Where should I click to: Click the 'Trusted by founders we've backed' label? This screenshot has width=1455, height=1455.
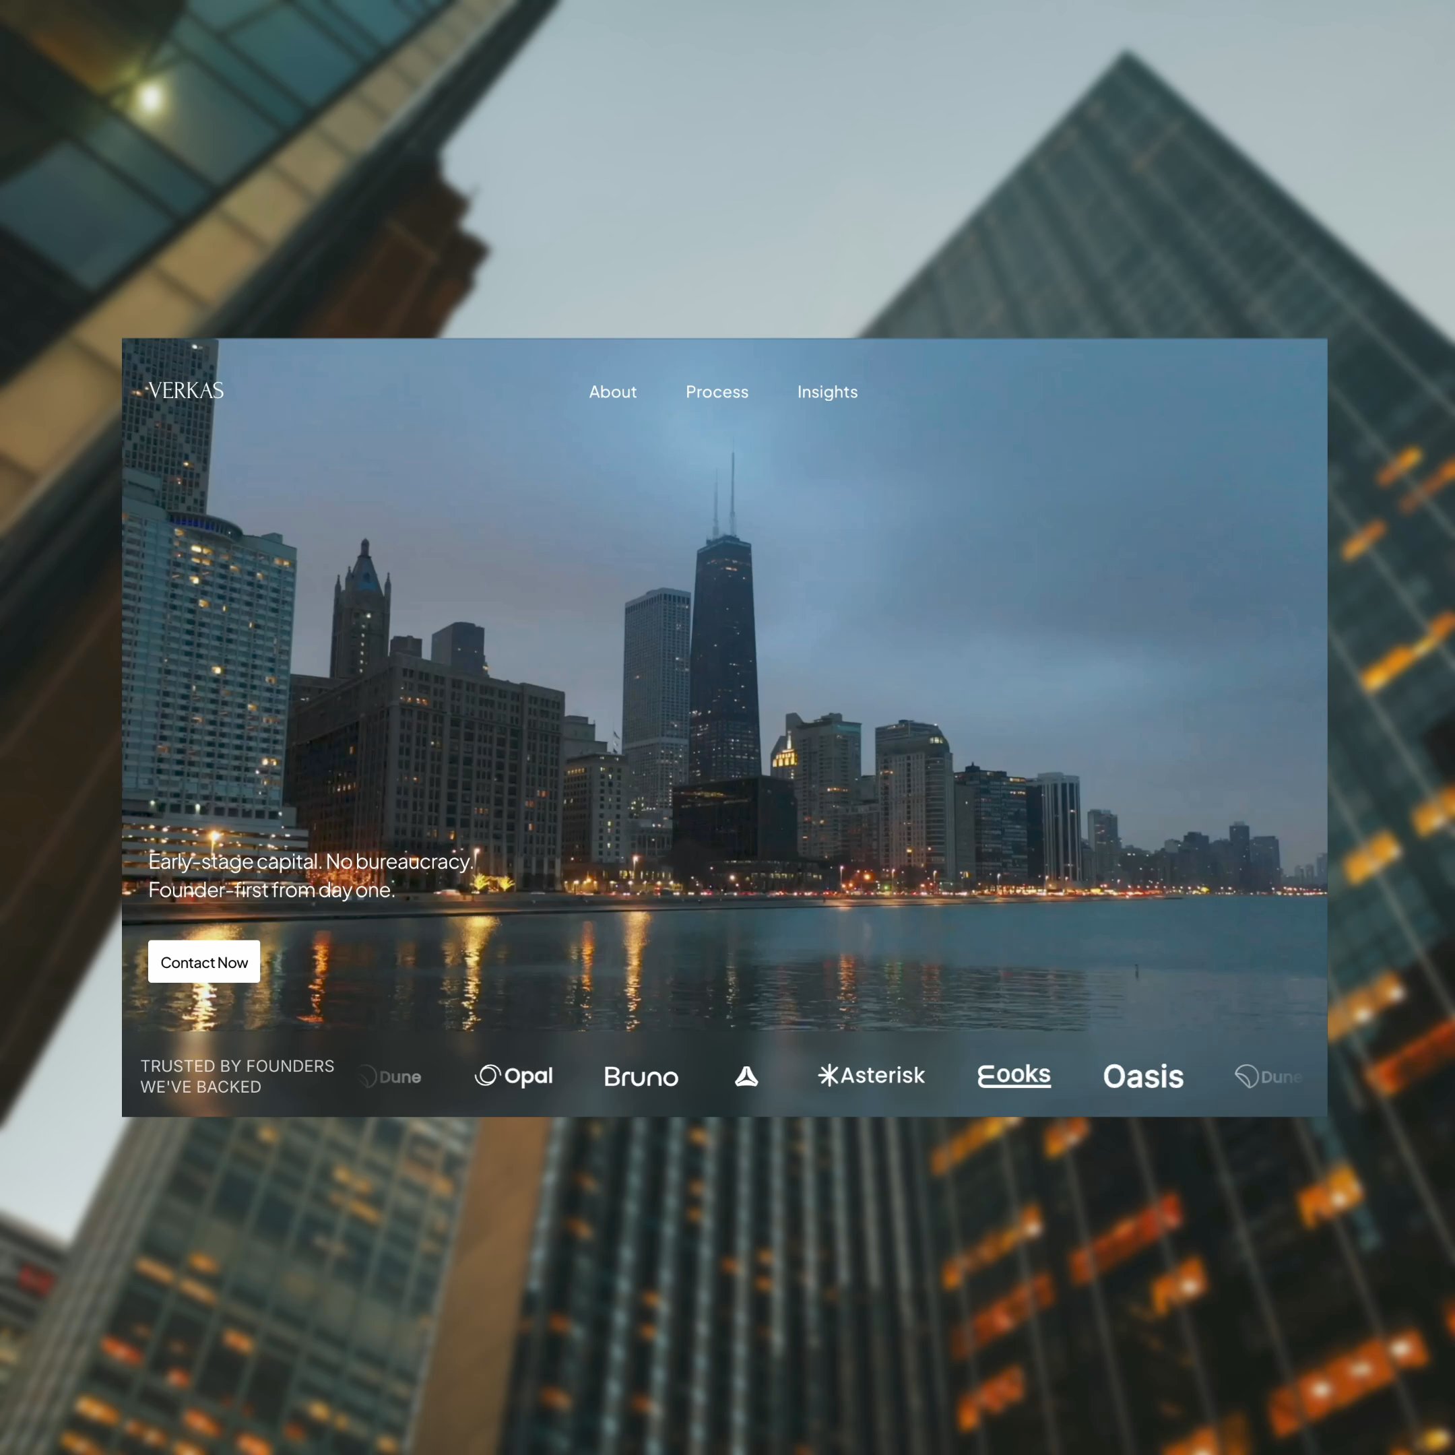pos(237,1076)
